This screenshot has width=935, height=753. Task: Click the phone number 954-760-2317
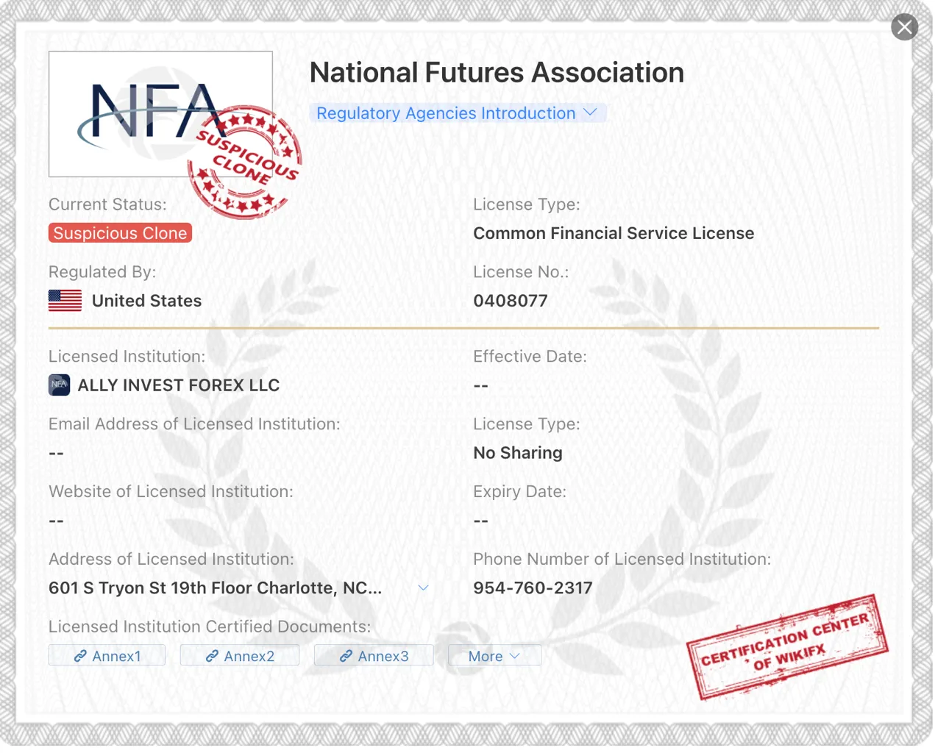click(x=533, y=588)
